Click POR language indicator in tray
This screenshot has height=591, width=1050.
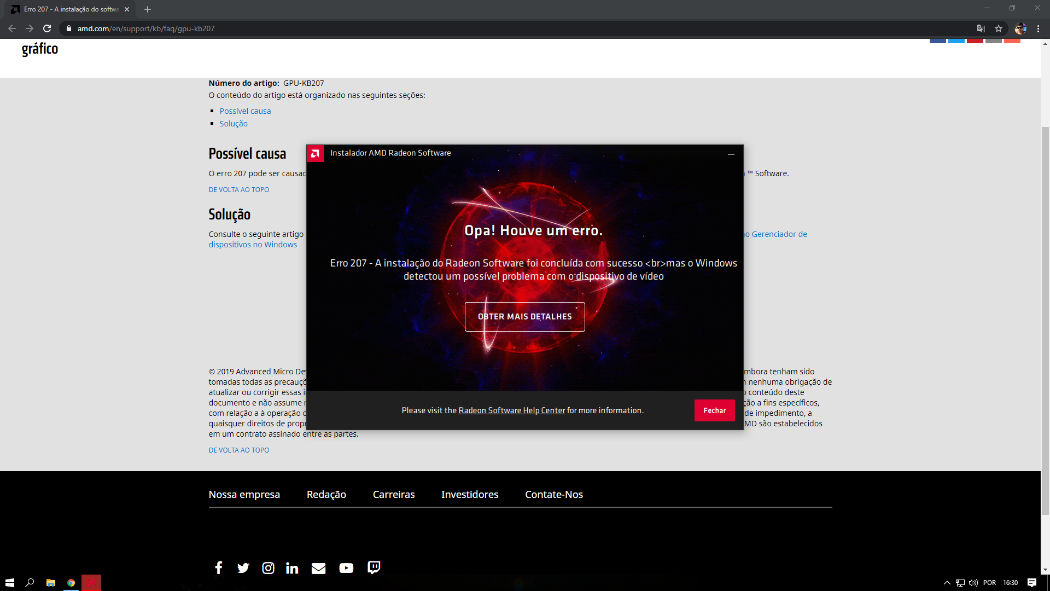pos(989,583)
